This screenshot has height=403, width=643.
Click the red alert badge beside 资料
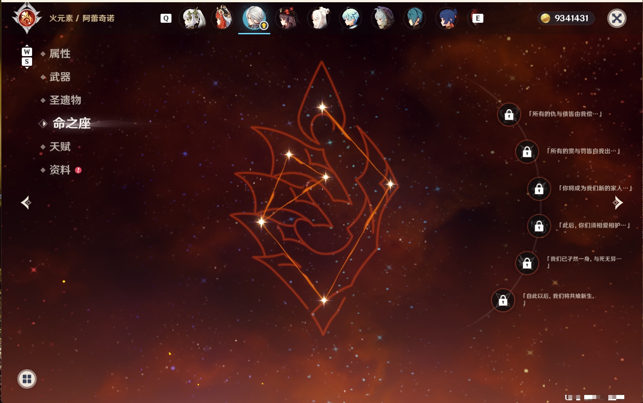coord(78,170)
